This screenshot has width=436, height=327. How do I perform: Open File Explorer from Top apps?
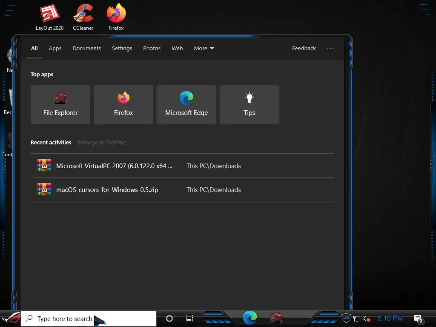coord(60,105)
